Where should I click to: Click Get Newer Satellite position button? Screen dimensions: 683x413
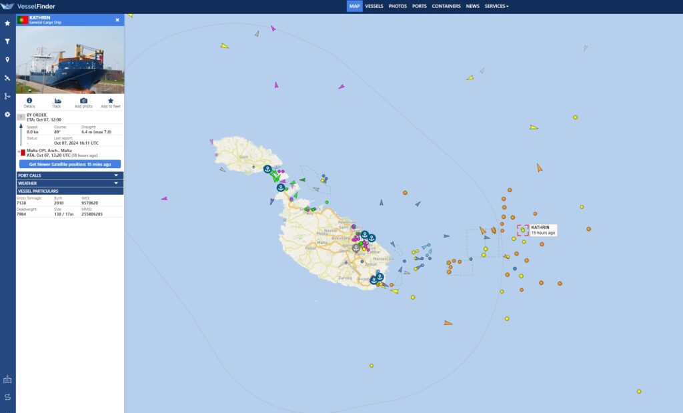click(70, 164)
